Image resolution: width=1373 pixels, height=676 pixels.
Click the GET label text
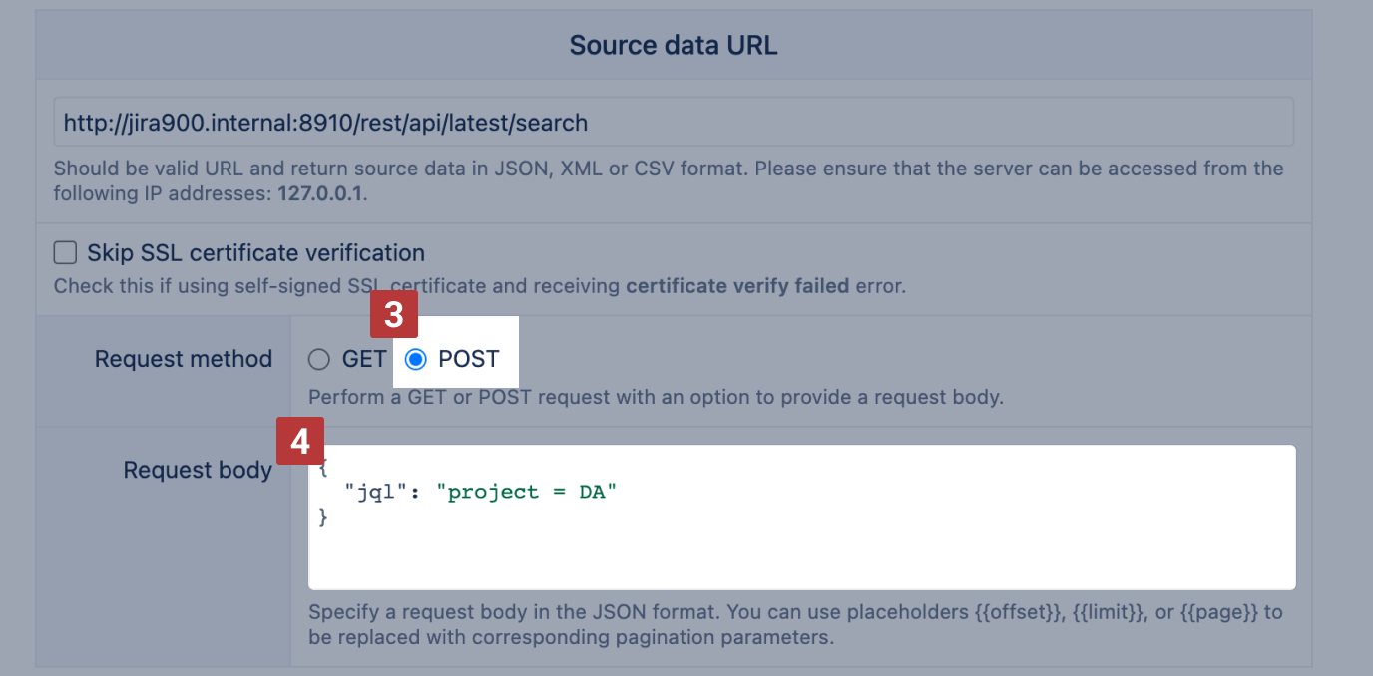click(x=363, y=359)
